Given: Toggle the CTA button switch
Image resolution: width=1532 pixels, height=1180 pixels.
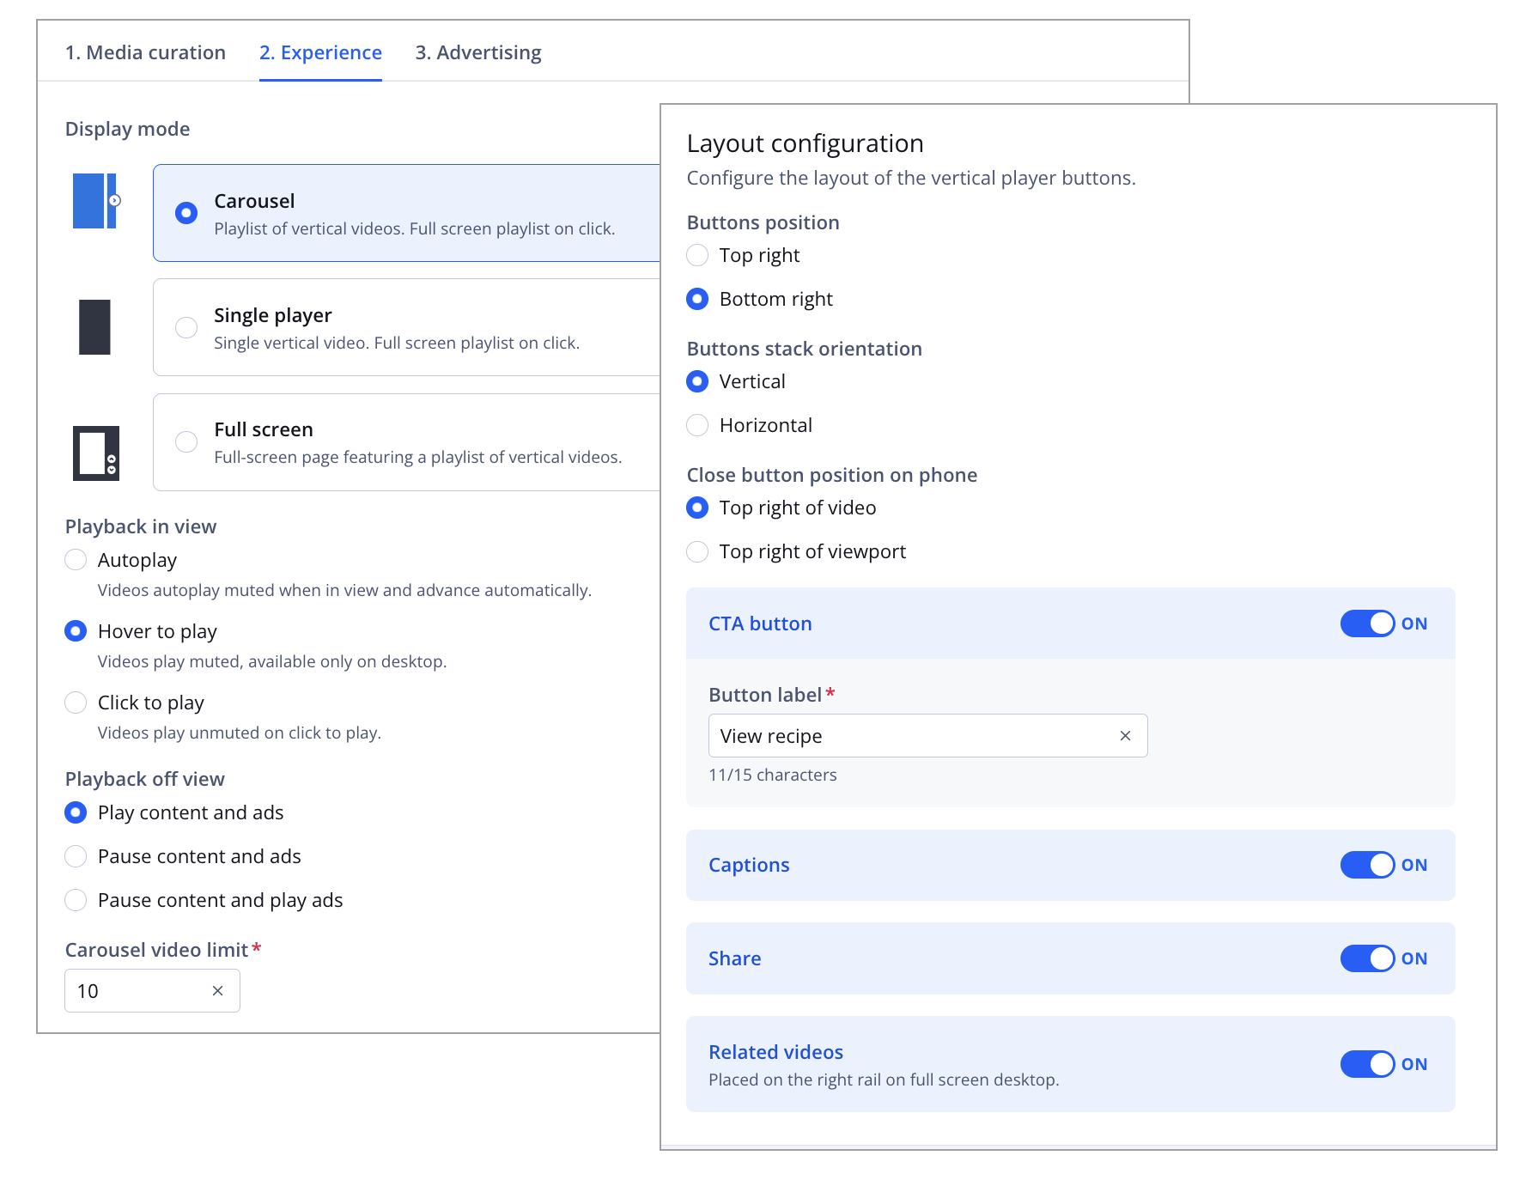Looking at the screenshot, I should click(1367, 623).
